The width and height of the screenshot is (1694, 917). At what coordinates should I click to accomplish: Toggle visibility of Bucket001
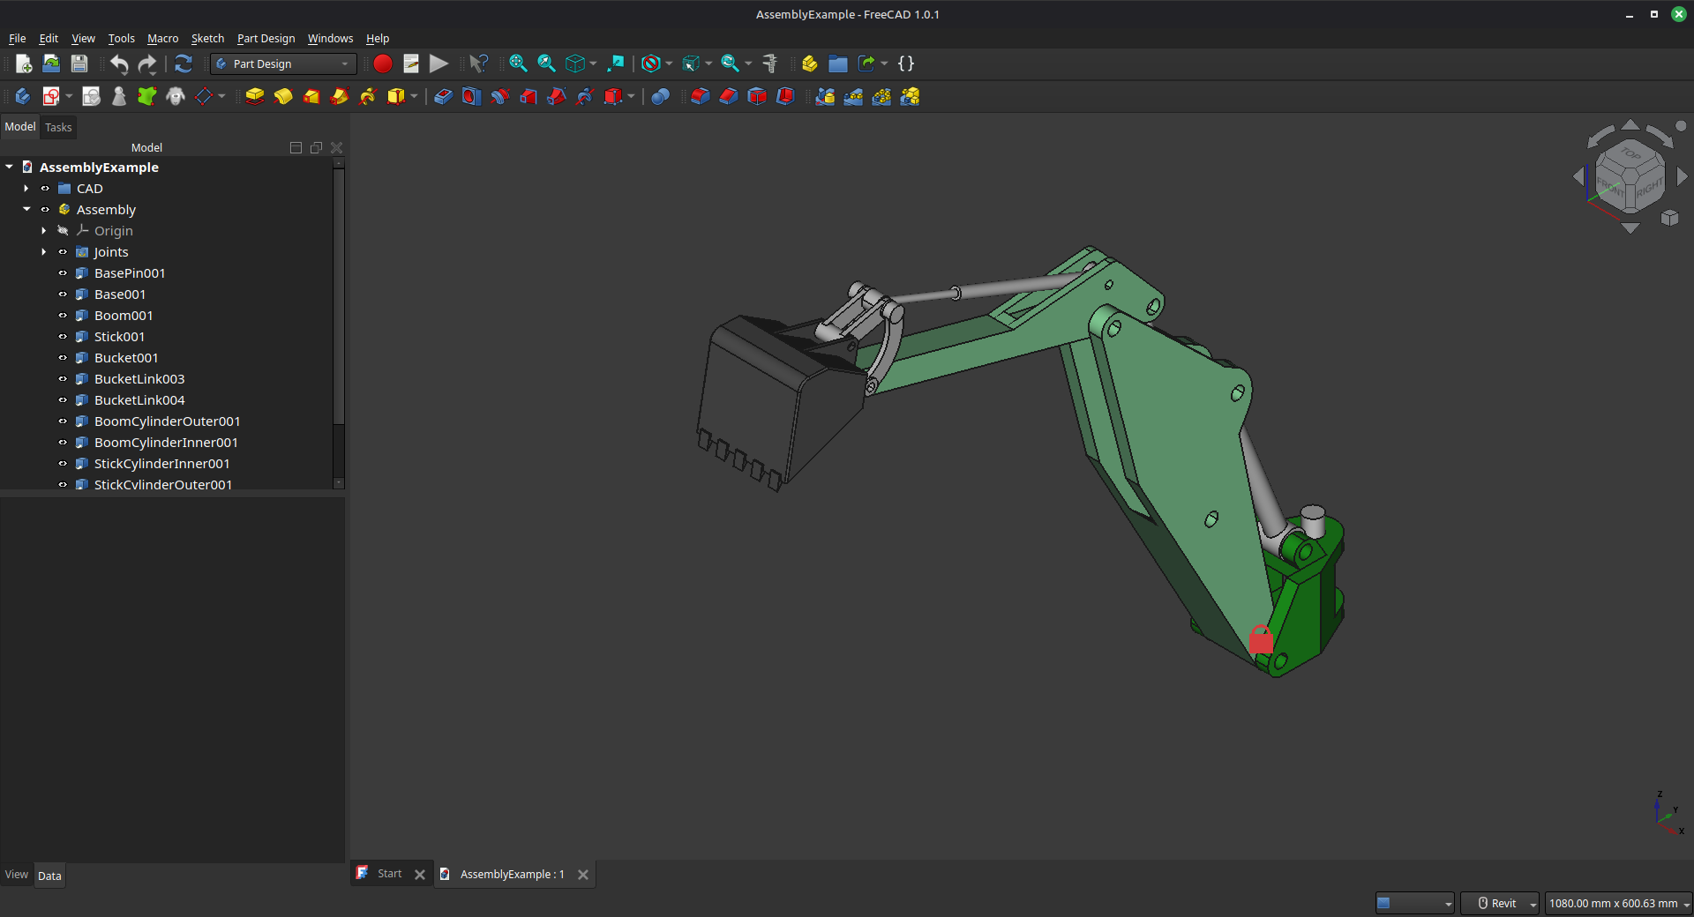[x=63, y=358]
